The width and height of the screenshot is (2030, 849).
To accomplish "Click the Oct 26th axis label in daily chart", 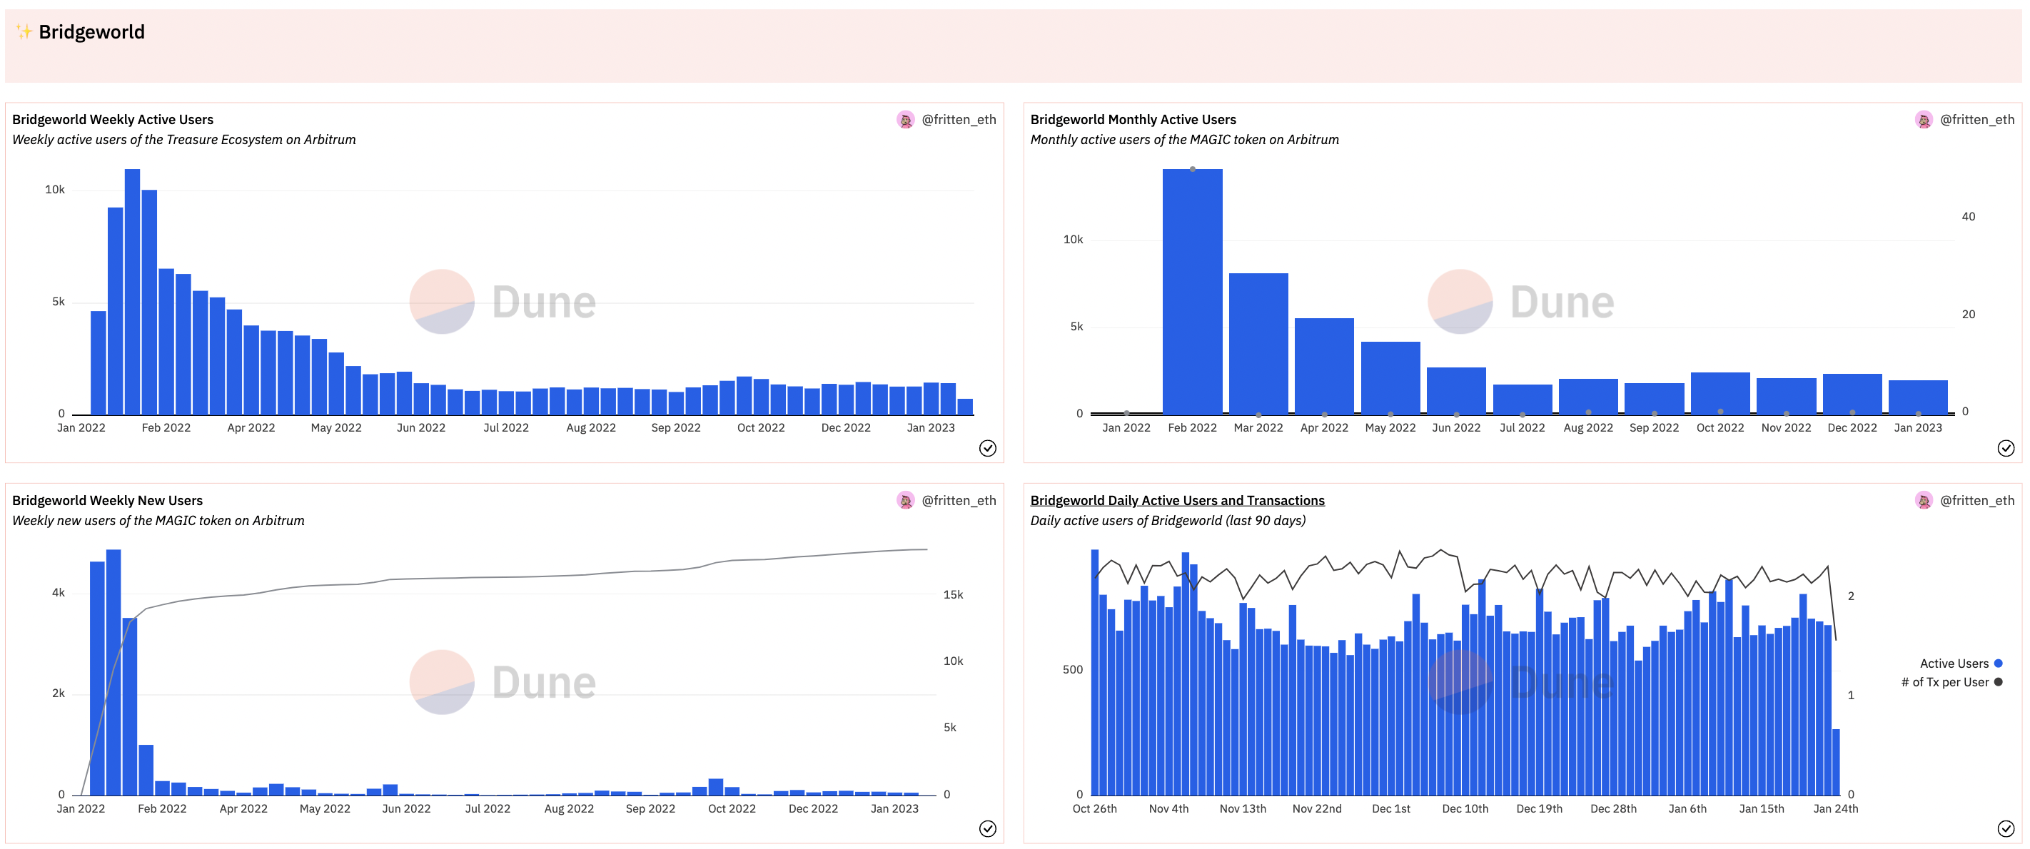I will pyautogui.click(x=1095, y=810).
